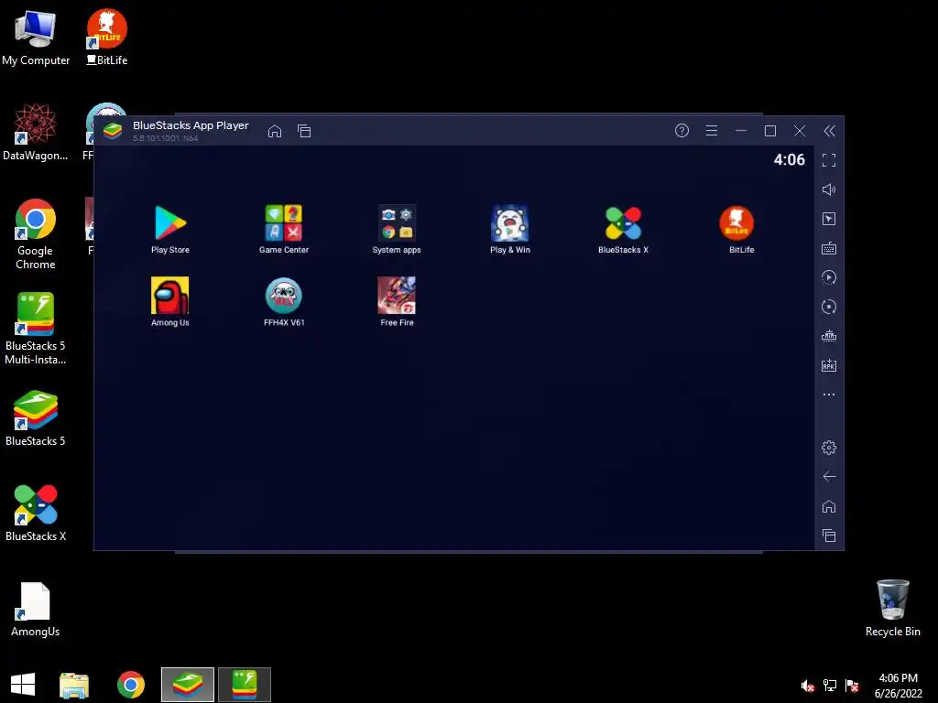This screenshot has width=938, height=703.
Task: Select the Google Chrome desktop shortcut
Action: pyautogui.click(x=36, y=233)
